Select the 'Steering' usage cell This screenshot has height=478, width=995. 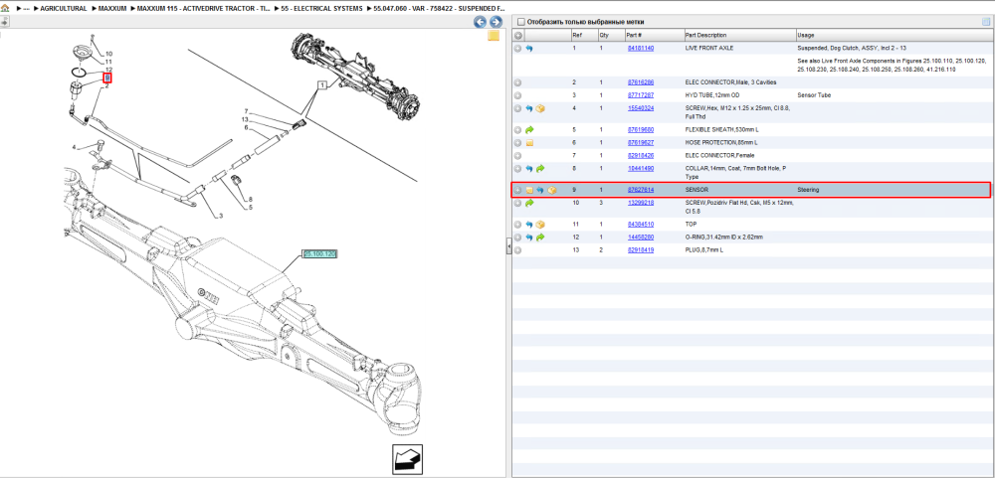click(x=808, y=190)
